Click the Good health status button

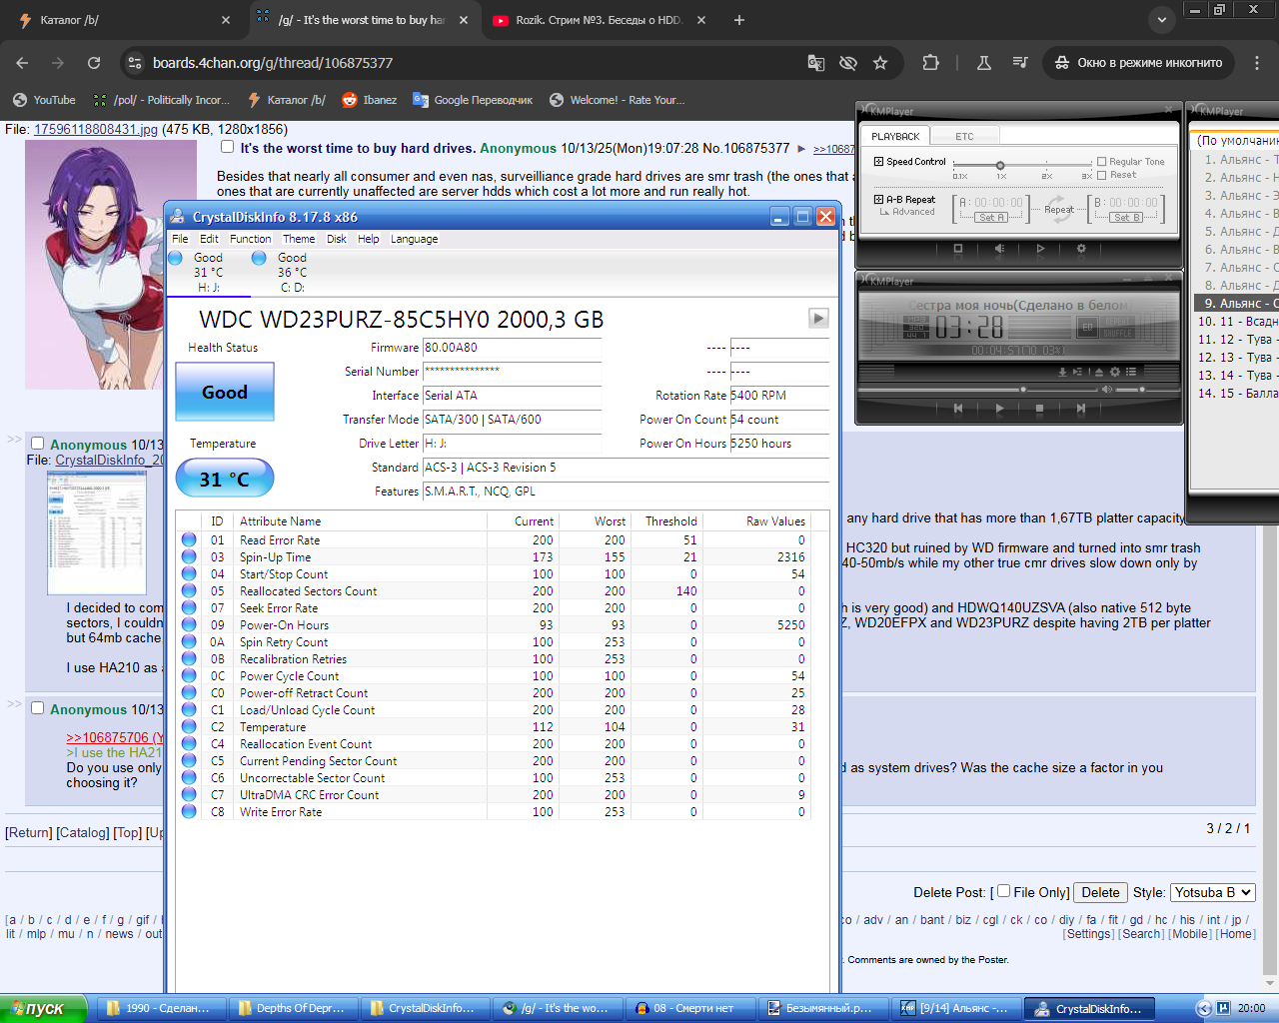coord(225,392)
